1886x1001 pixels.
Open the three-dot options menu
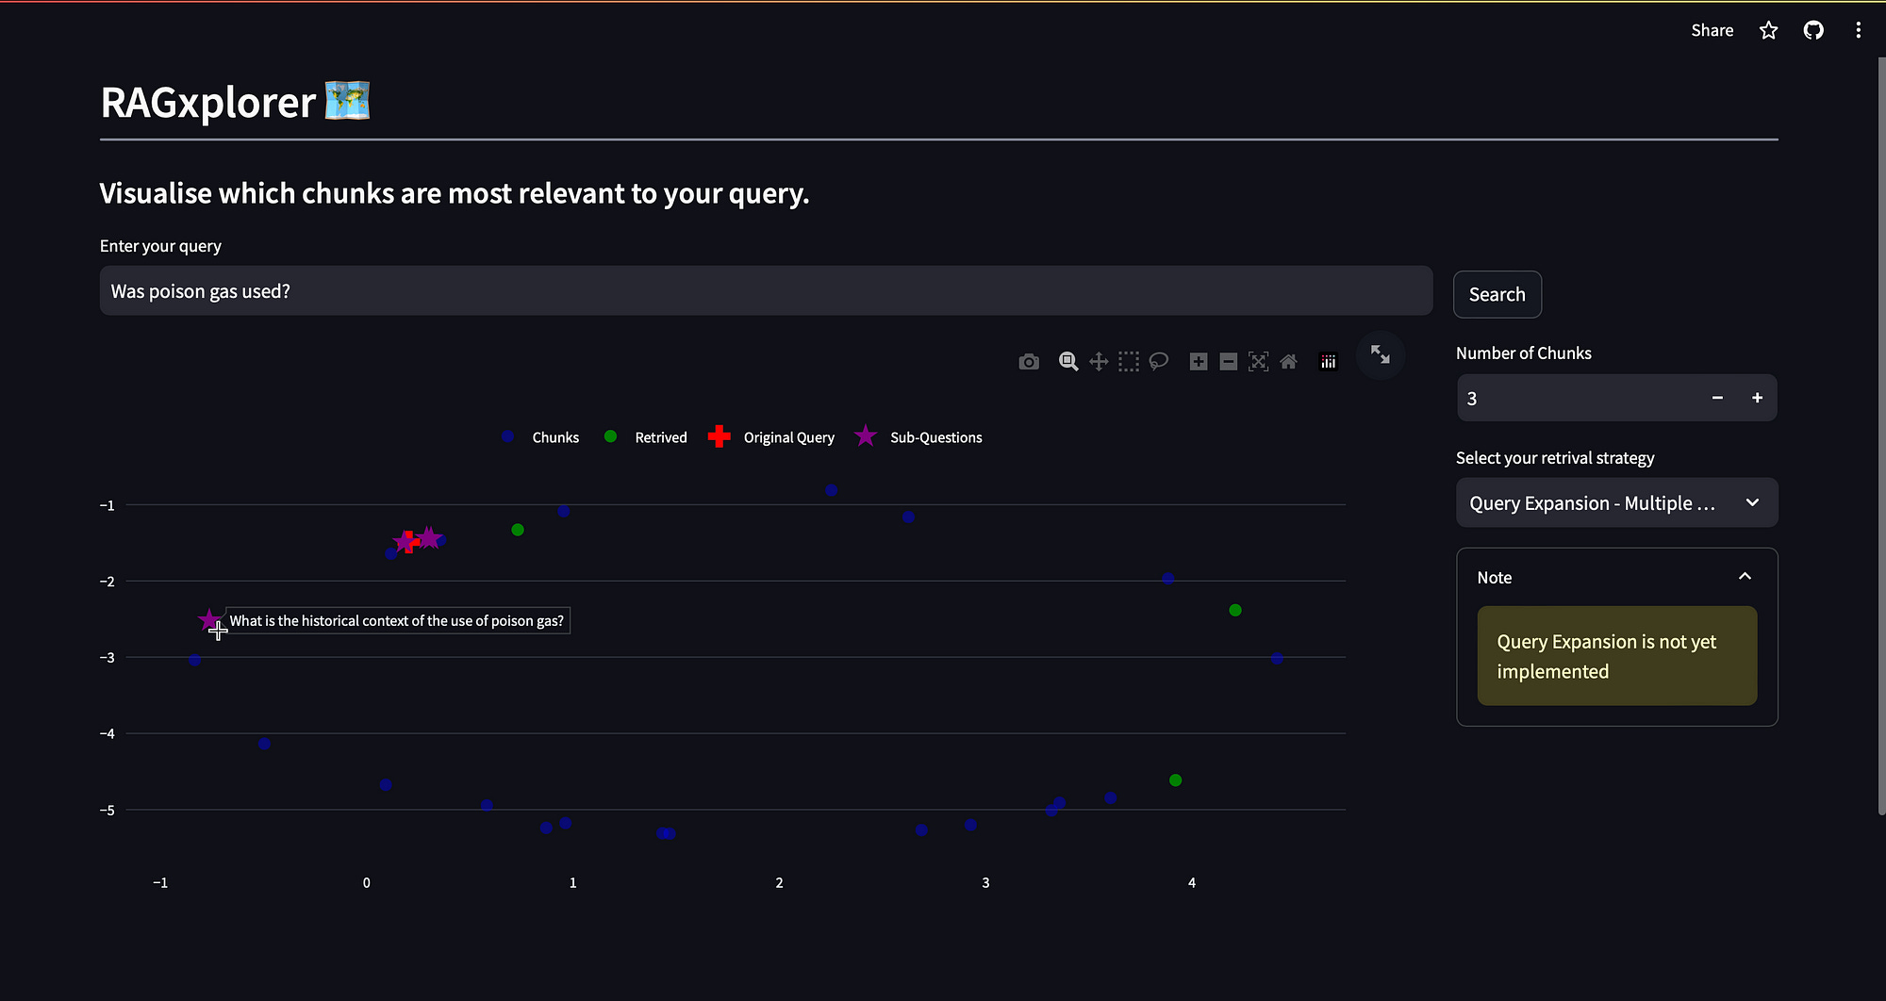click(1858, 30)
